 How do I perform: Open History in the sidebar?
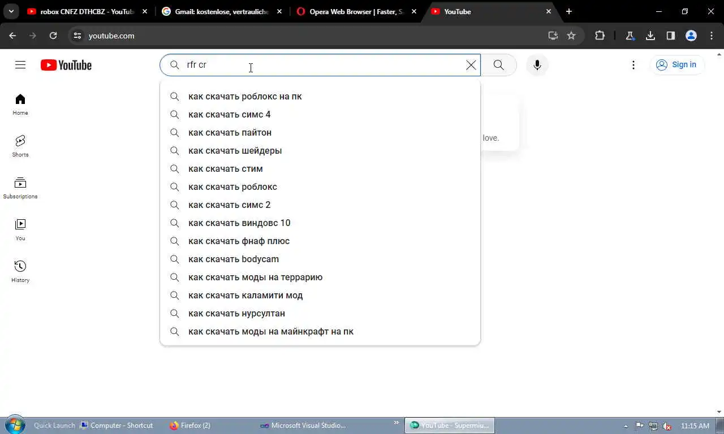click(x=20, y=272)
